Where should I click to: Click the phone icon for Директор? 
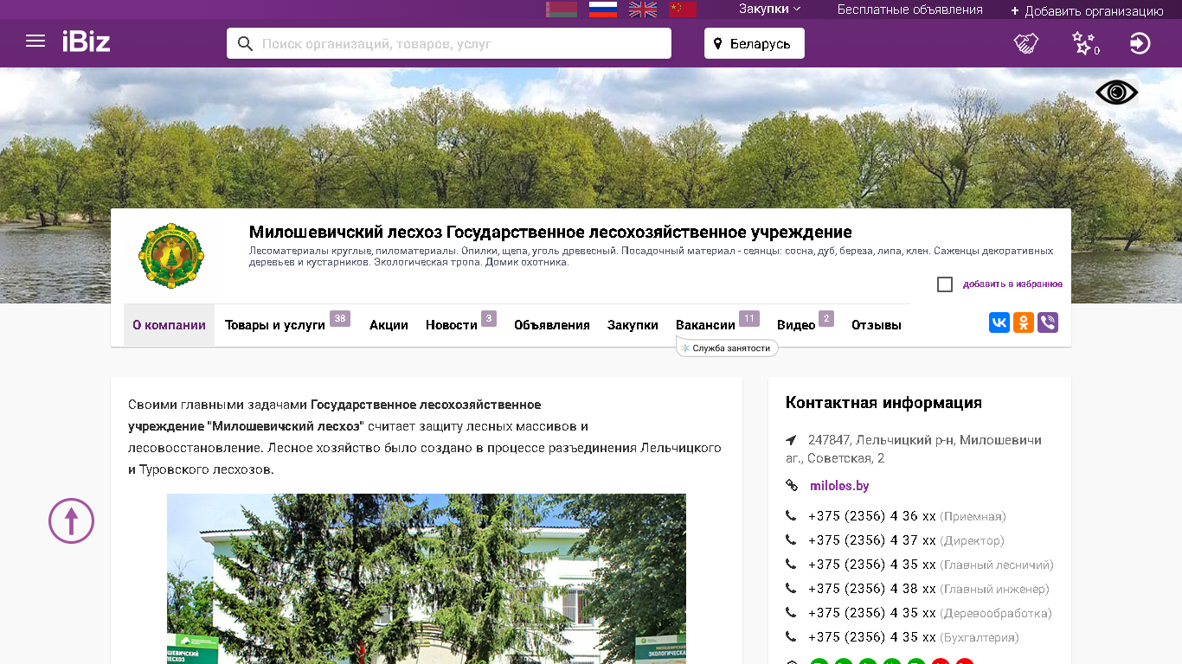pos(791,540)
